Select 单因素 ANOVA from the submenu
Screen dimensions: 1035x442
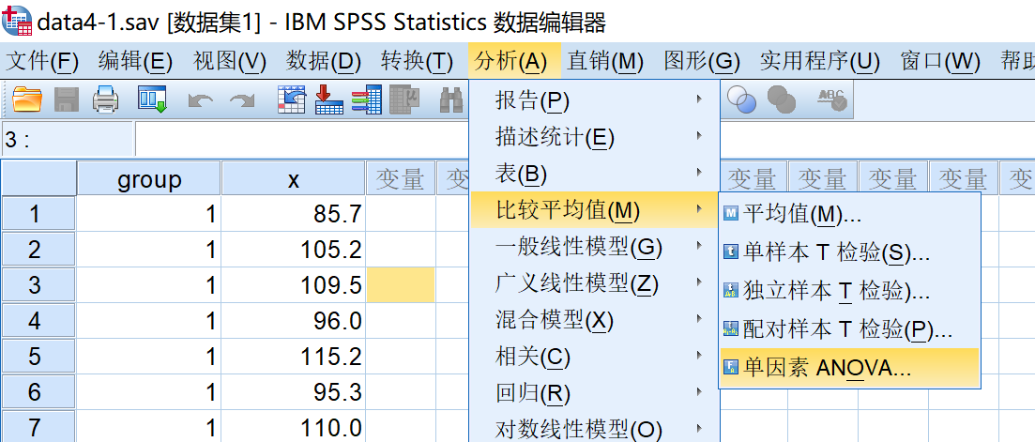(826, 368)
